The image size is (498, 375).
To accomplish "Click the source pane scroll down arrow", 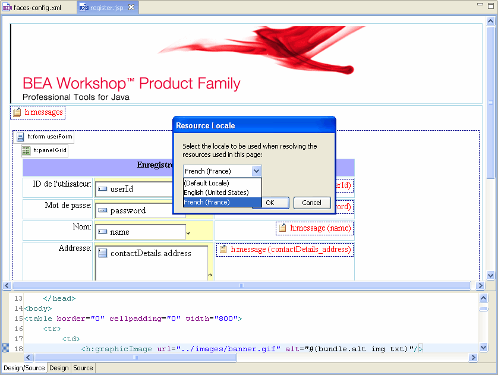I will pos(483,348).
